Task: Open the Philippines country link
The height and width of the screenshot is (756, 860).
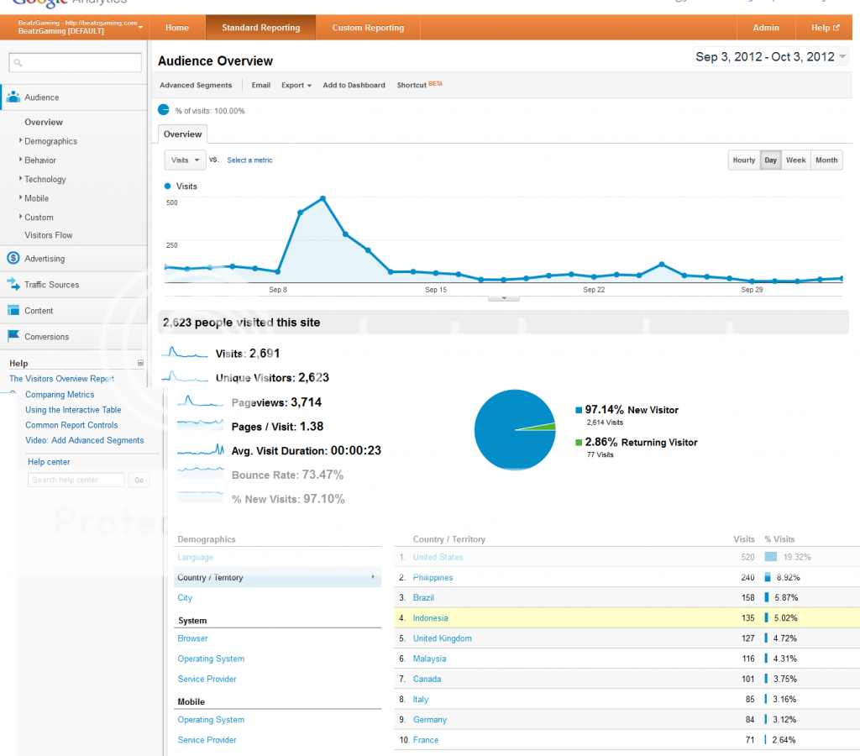Action: pyautogui.click(x=433, y=578)
